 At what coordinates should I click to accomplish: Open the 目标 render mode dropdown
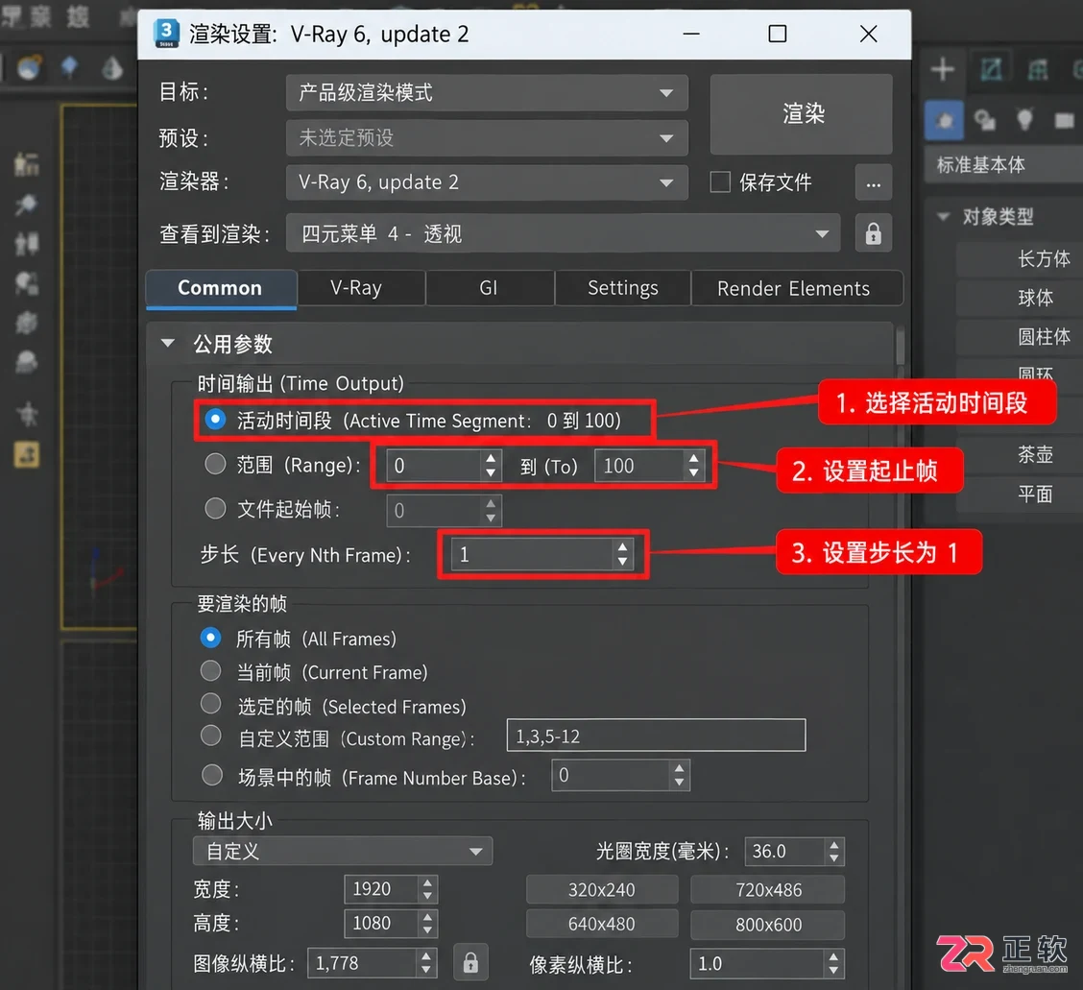[x=487, y=92]
